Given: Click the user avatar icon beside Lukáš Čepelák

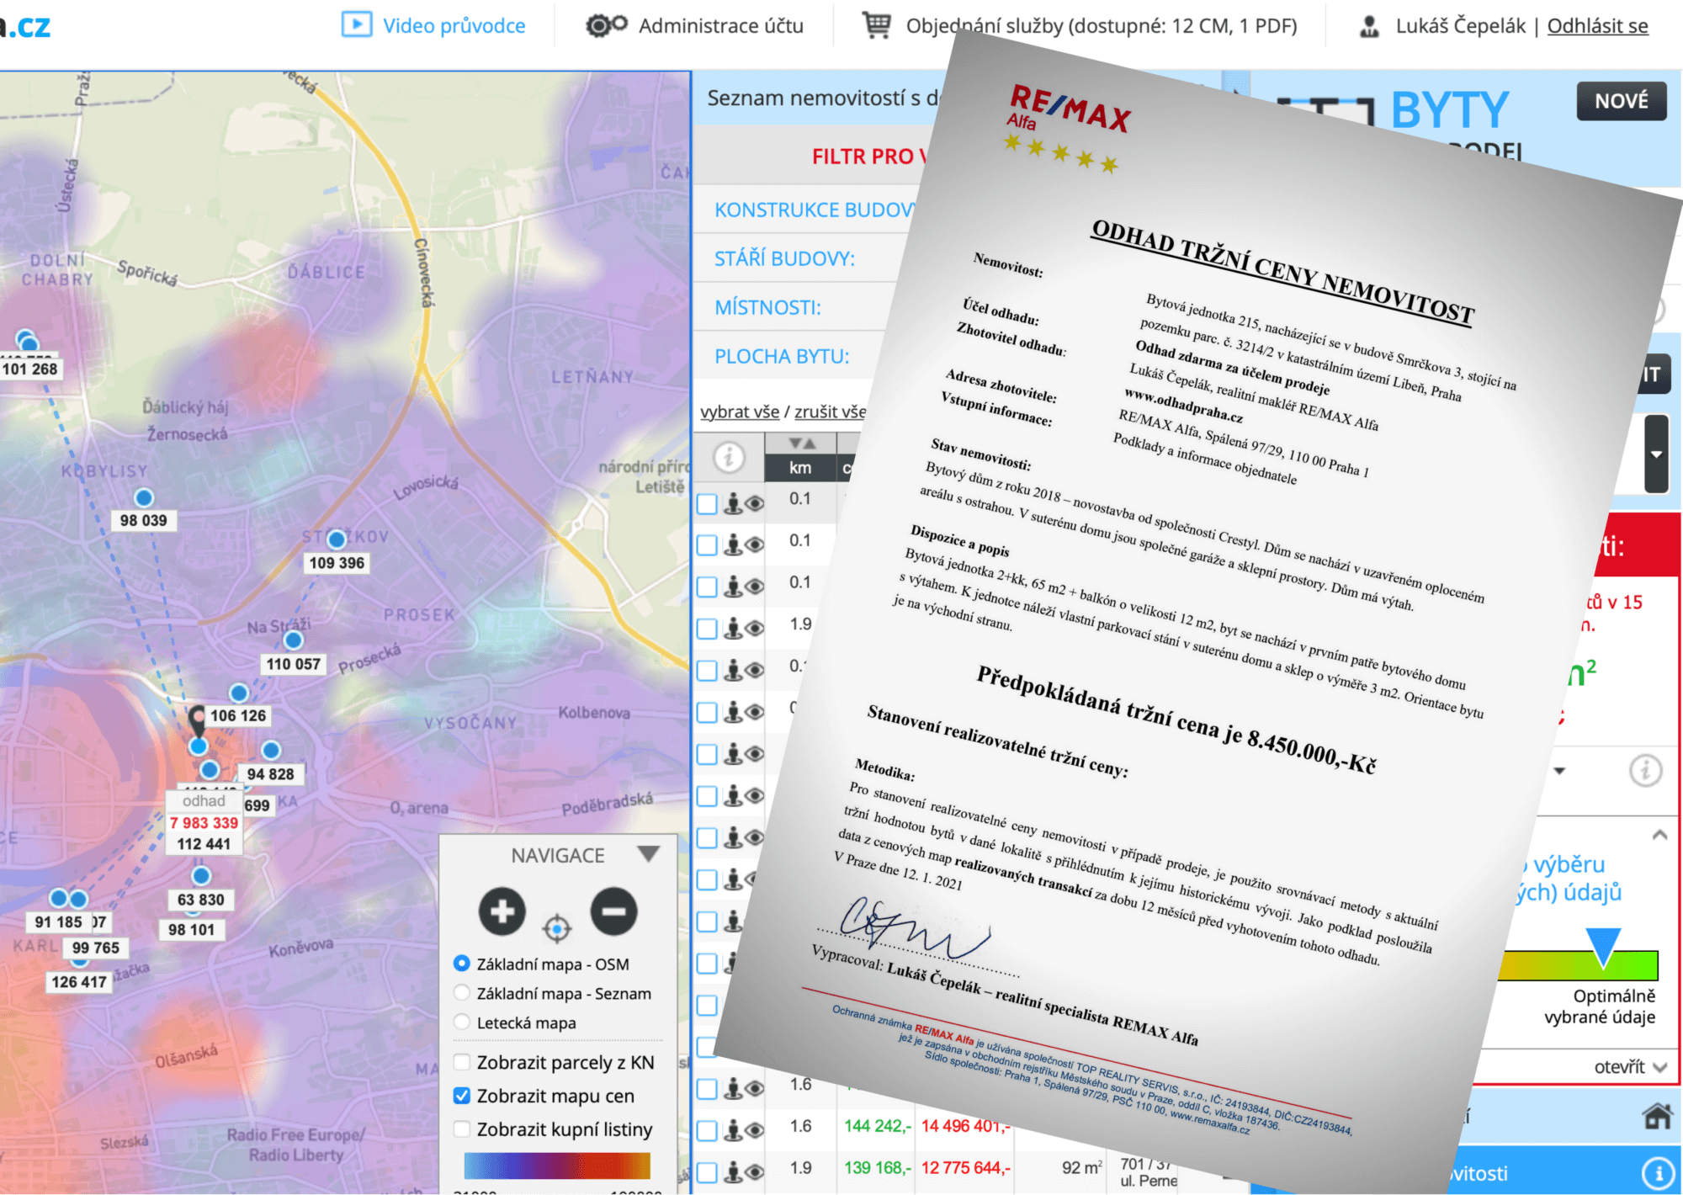Looking at the screenshot, I should pos(1369,26).
